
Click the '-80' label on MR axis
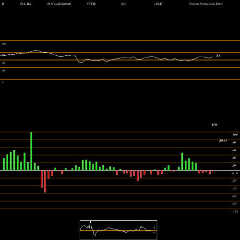pyautogui.click(x=234, y=204)
